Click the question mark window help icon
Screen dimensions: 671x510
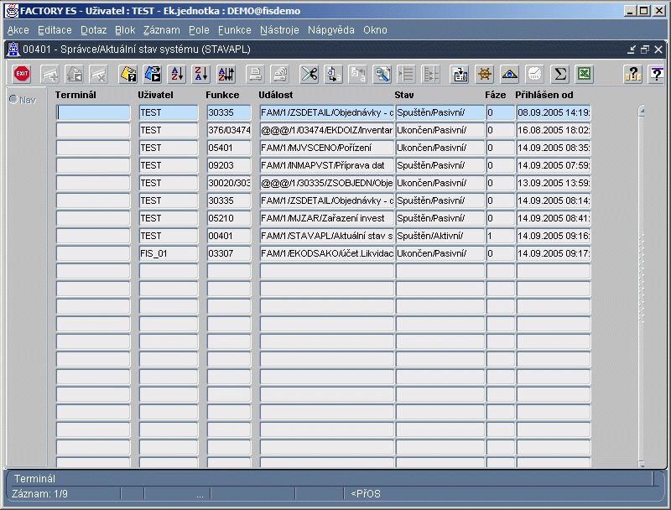pos(658,74)
